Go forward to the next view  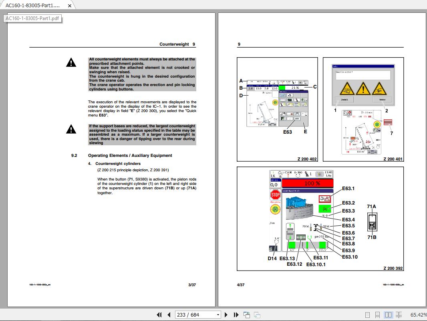[x=257, y=315]
